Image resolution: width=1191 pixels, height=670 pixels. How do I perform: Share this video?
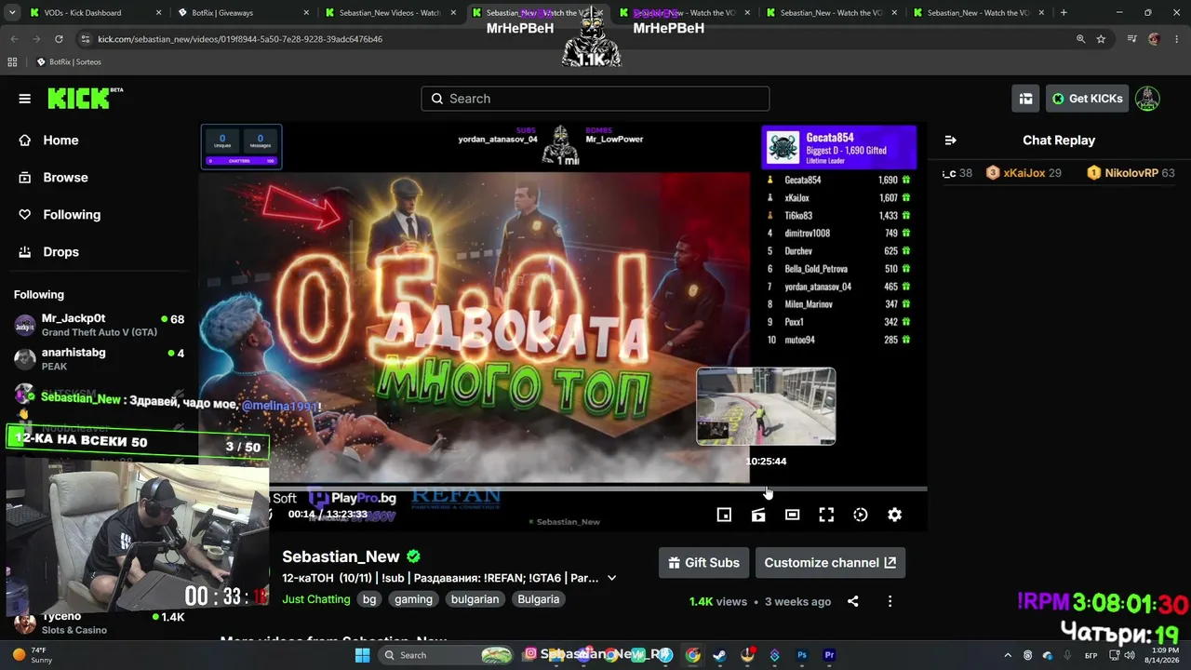click(x=852, y=601)
